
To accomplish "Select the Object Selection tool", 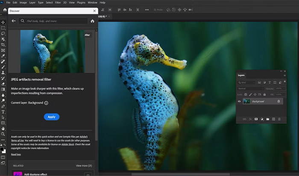I will click(x=3, y=39).
